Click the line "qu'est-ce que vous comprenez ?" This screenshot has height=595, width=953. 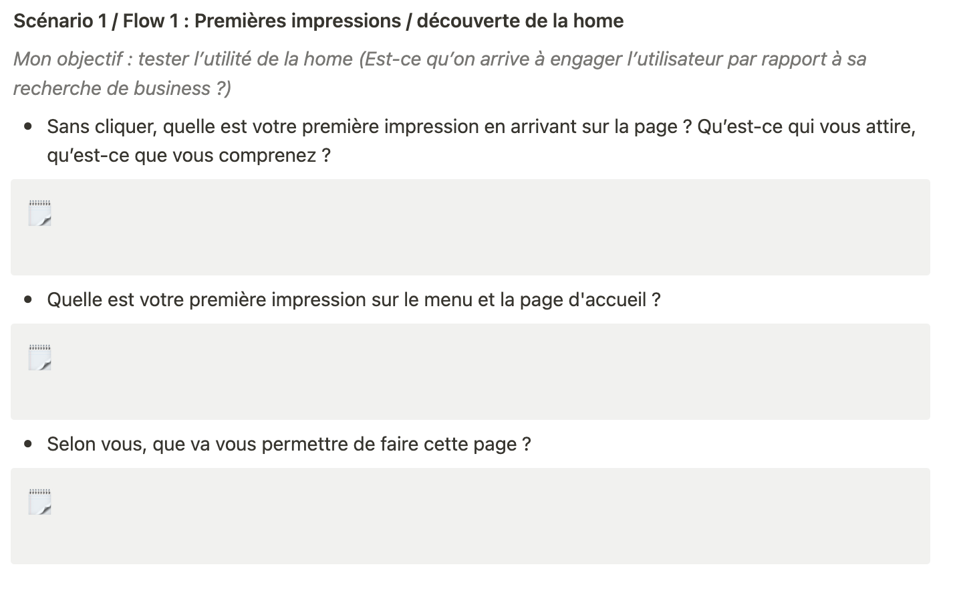(188, 155)
